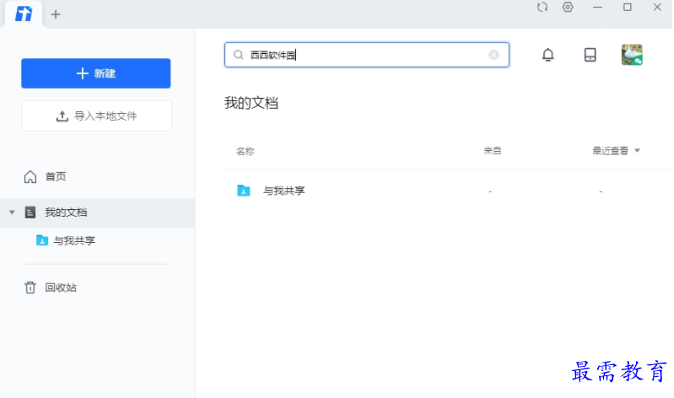Click the 与我共享 folder icon in list
The width and height of the screenshot is (674, 398).
click(243, 191)
